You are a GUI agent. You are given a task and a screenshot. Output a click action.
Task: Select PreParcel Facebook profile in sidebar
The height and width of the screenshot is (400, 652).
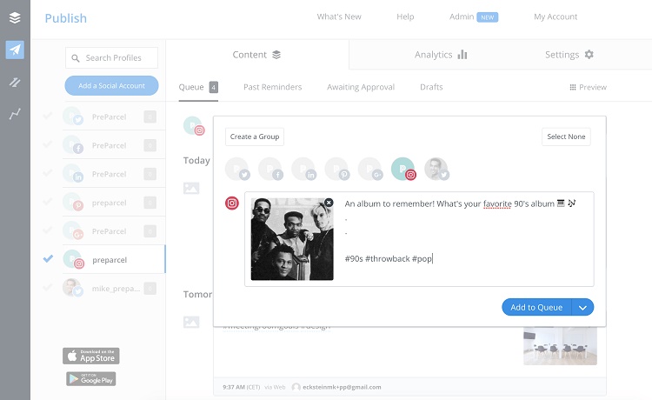(114, 145)
